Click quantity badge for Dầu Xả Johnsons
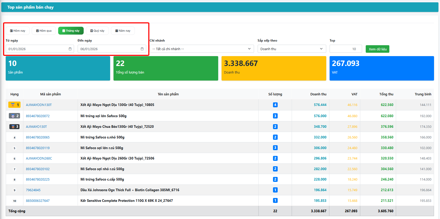This screenshot has width=440, height=219. coord(275,190)
